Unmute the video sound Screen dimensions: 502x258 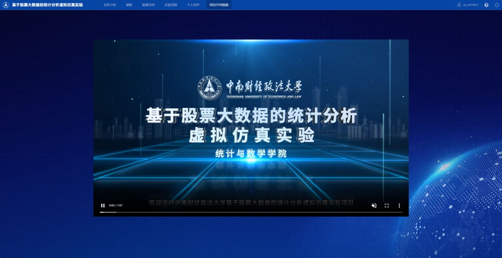click(374, 206)
